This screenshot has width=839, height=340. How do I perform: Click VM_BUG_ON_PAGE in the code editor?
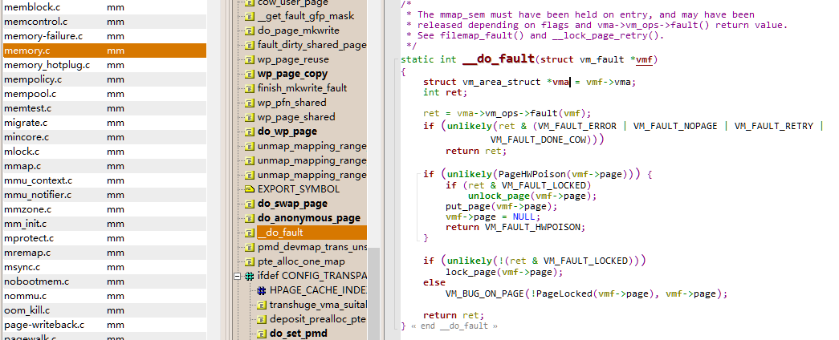coord(485,293)
